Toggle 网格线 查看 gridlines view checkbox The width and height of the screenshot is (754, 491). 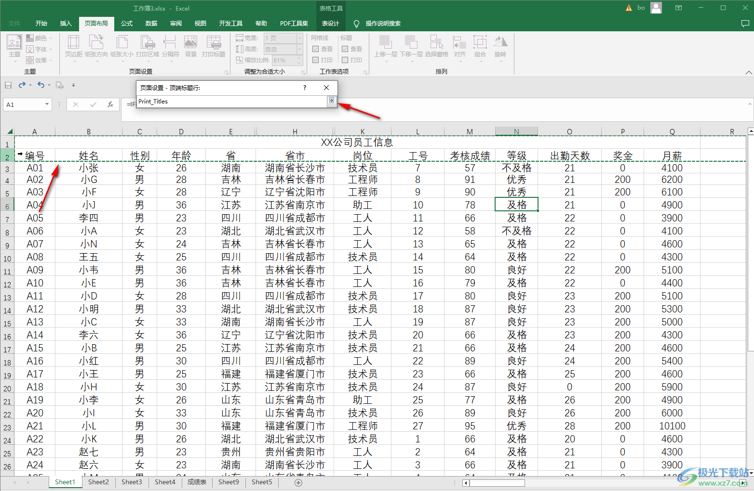pyautogui.click(x=315, y=49)
